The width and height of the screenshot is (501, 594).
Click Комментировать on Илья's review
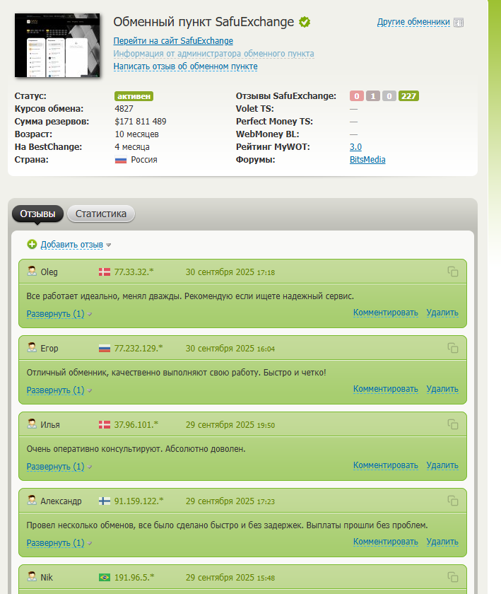coord(386,465)
